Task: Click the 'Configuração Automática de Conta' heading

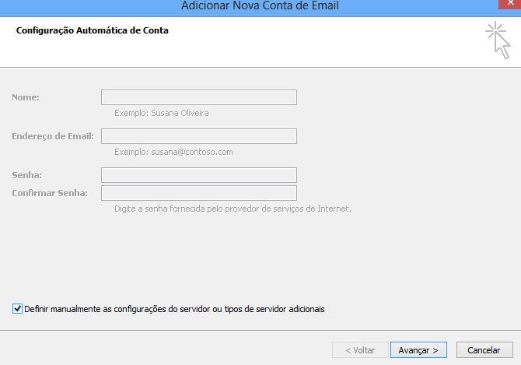Action: pyautogui.click(x=93, y=30)
